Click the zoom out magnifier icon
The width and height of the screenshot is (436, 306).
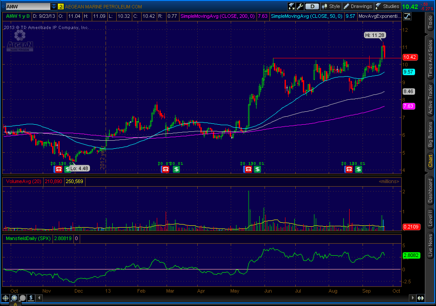(23, 298)
